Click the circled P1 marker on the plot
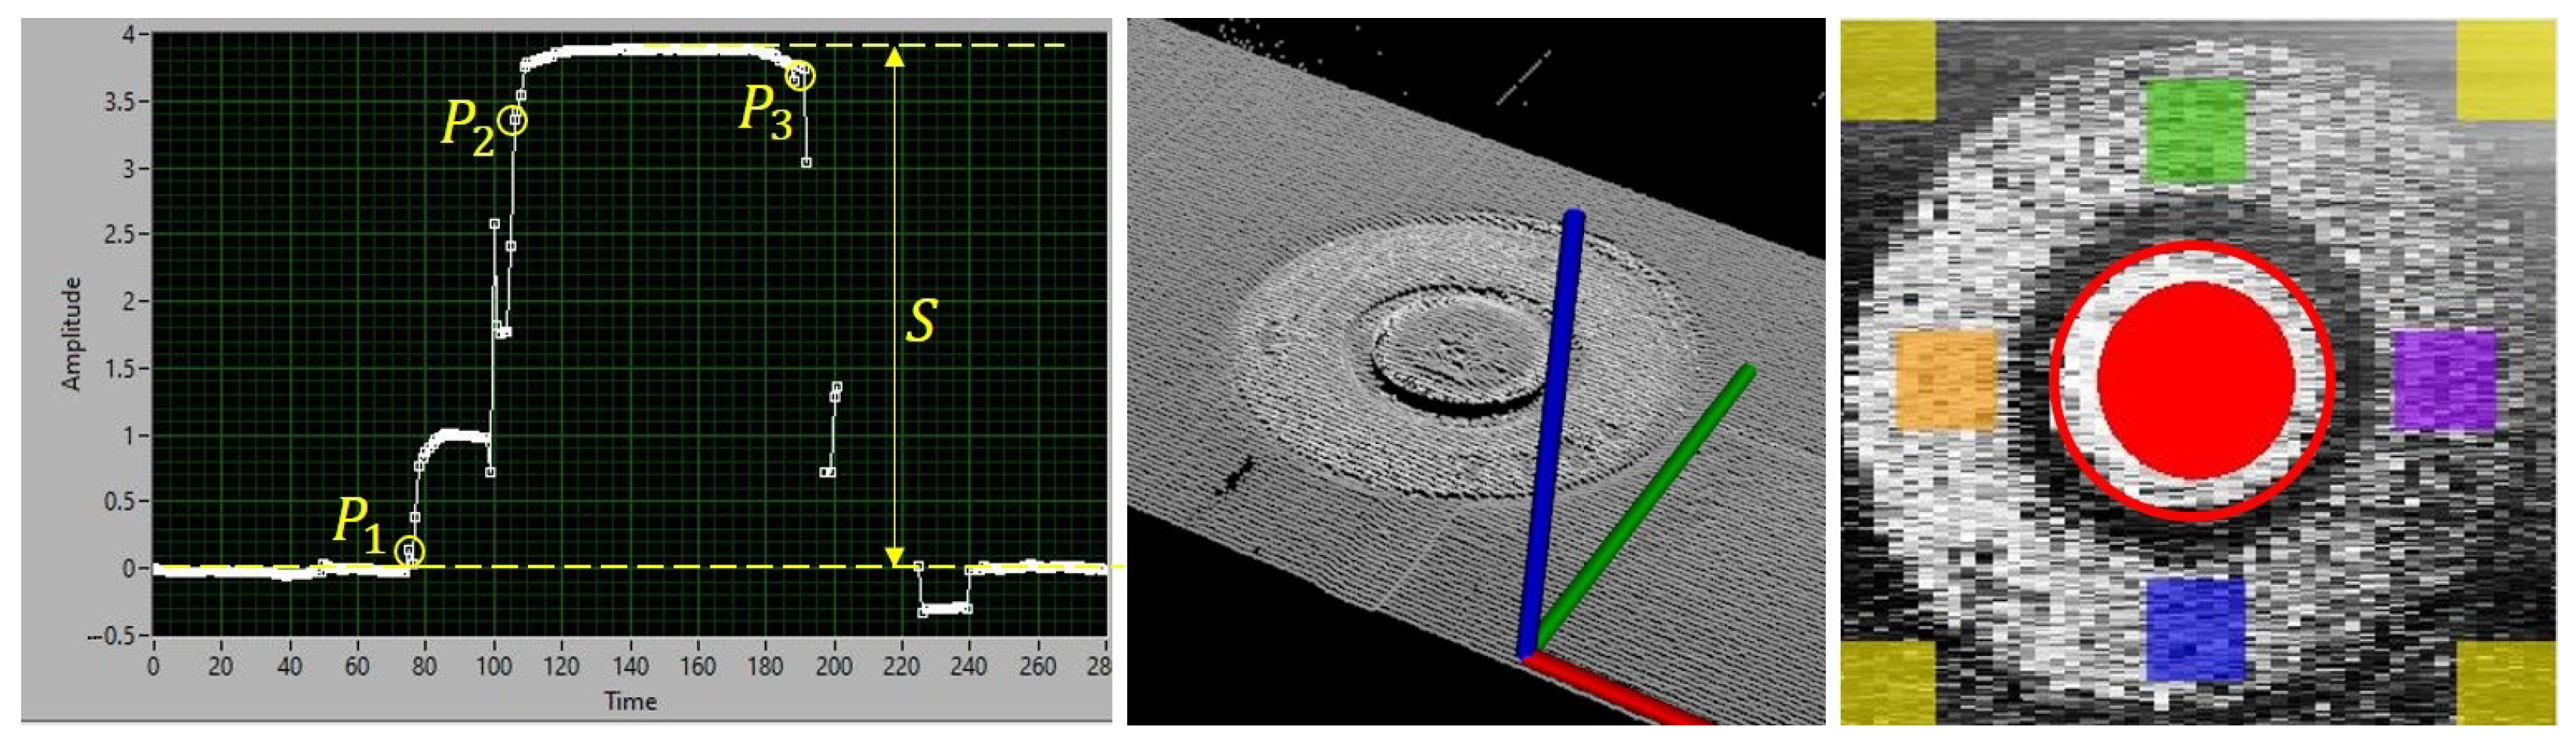The height and width of the screenshot is (745, 2576). [x=410, y=551]
